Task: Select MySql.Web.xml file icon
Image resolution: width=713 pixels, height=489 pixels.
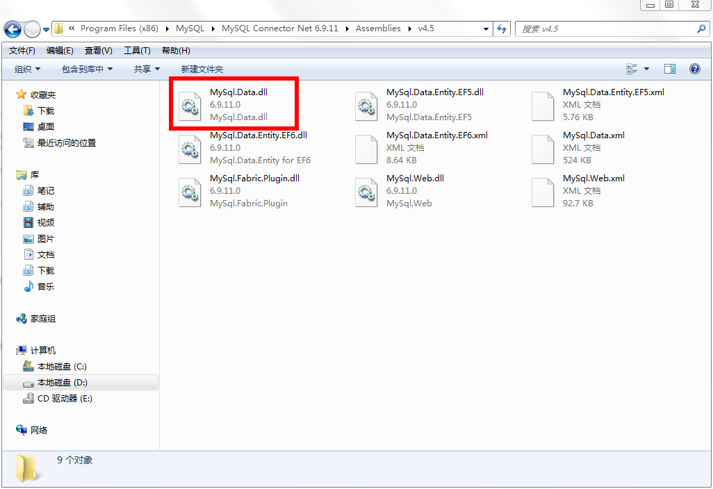Action: click(x=543, y=192)
